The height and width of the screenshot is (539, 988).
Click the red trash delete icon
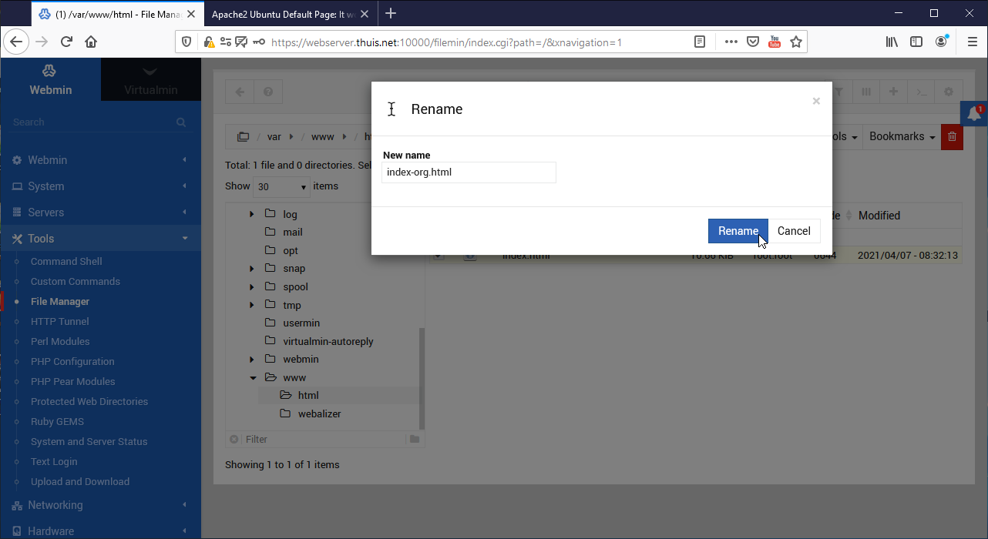pyautogui.click(x=952, y=136)
